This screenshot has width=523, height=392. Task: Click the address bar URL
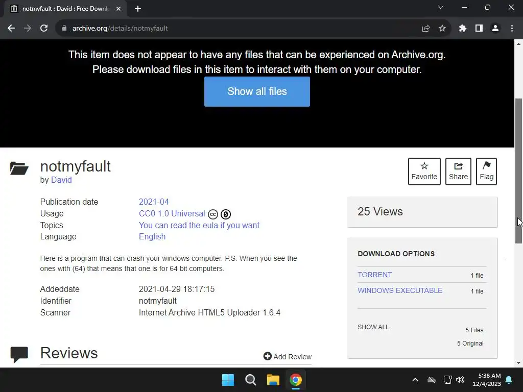pos(120,29)
